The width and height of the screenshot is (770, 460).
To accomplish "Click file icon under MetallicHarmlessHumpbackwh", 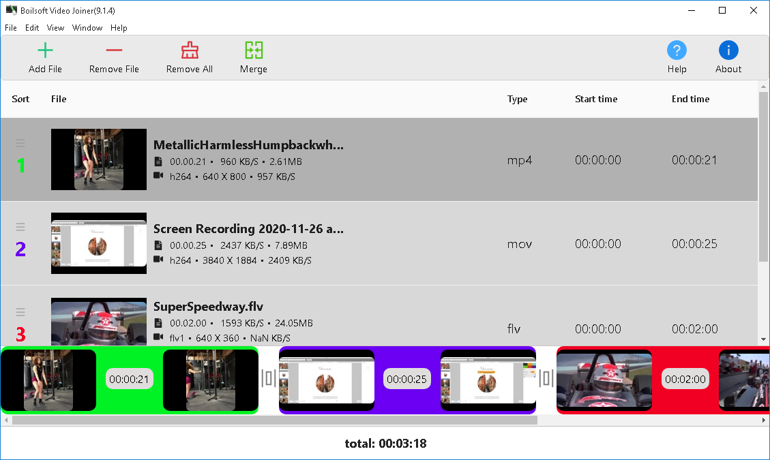I will (158, 162).
